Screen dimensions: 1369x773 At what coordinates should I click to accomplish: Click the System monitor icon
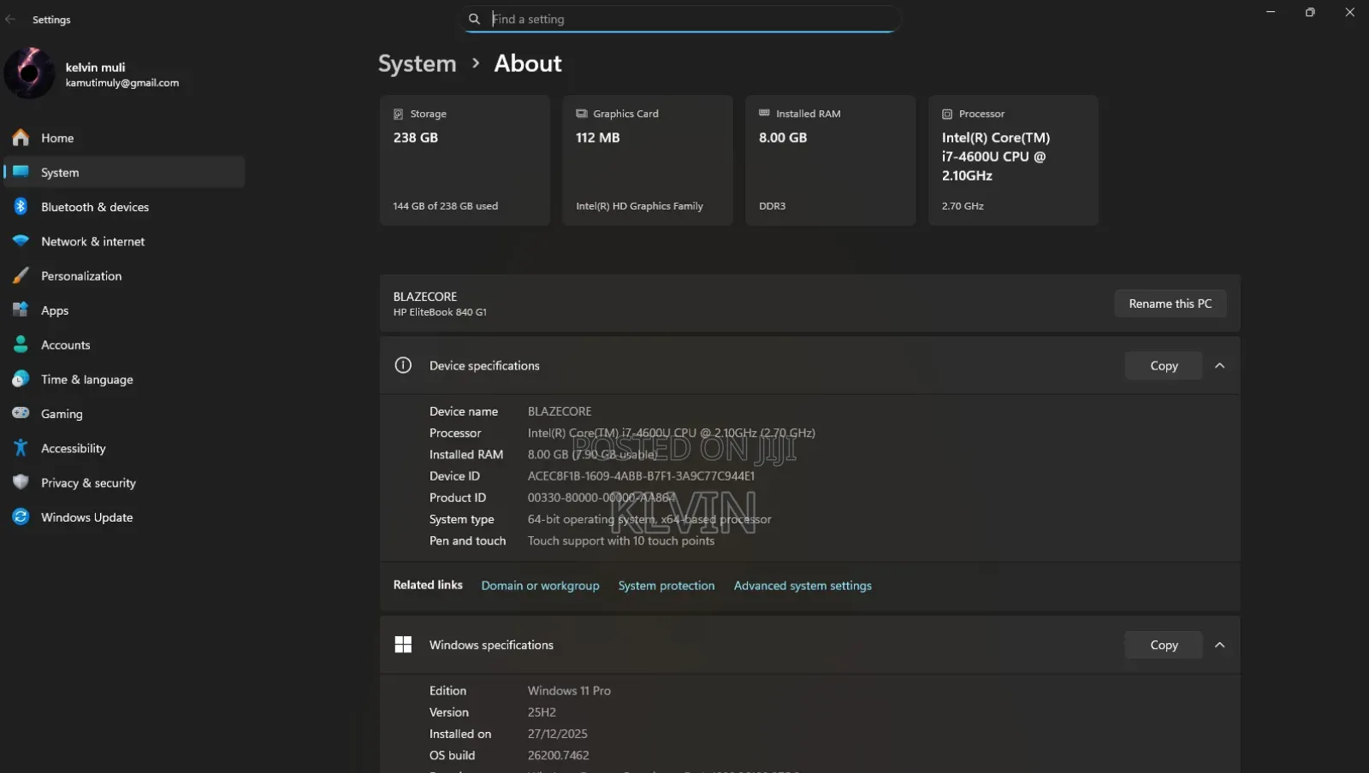click(x=21, y=172)
